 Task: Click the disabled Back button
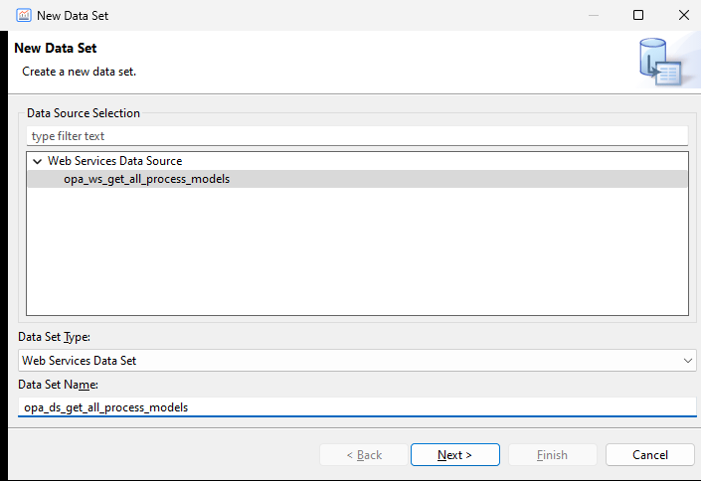pyautogui.click(x=364, y=454)
